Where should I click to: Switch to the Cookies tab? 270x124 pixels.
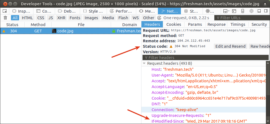(174, 24)
